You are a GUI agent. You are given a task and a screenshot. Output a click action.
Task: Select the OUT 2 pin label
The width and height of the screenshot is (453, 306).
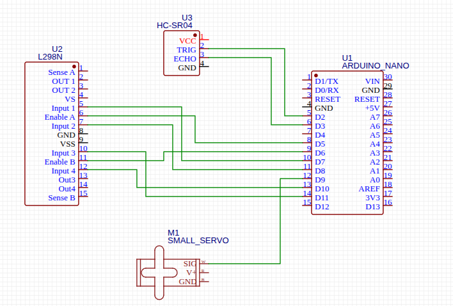[63, 90]
